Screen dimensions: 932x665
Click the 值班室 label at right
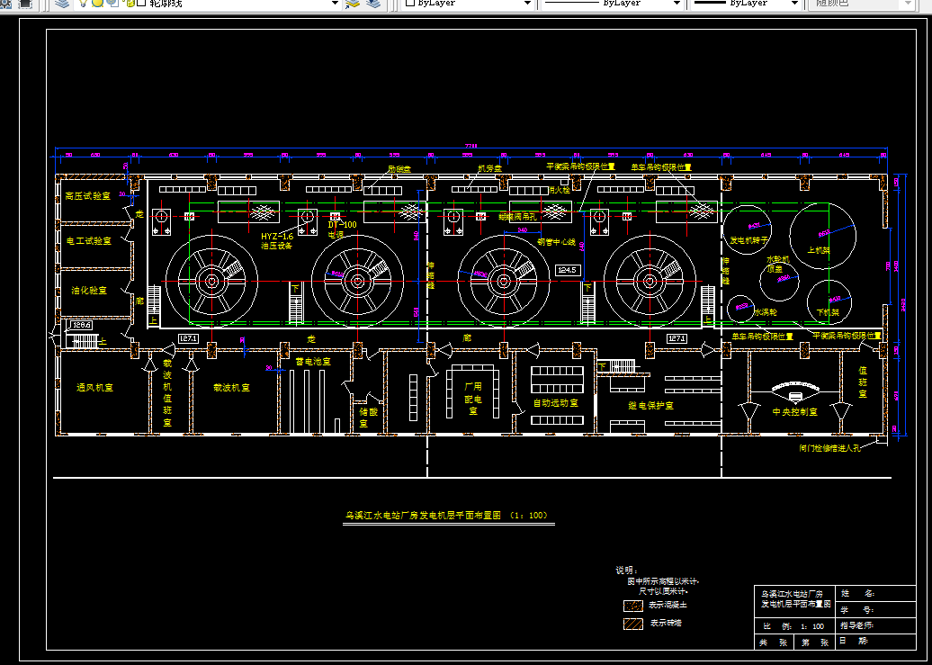(x=863, y=382)
